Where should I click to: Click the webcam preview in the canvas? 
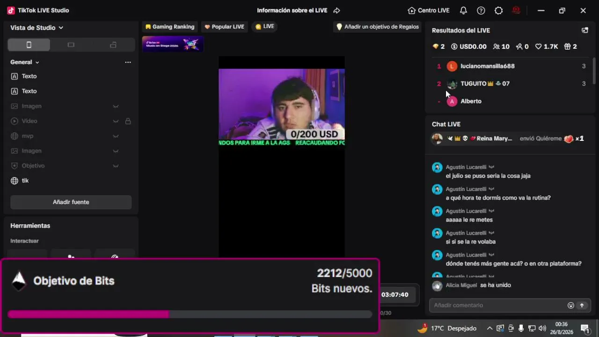pos(282,105)
